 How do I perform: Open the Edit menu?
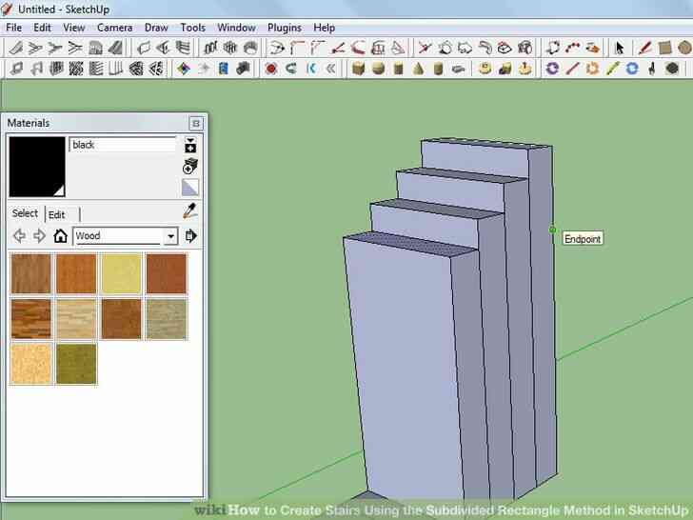pos(42,28)
